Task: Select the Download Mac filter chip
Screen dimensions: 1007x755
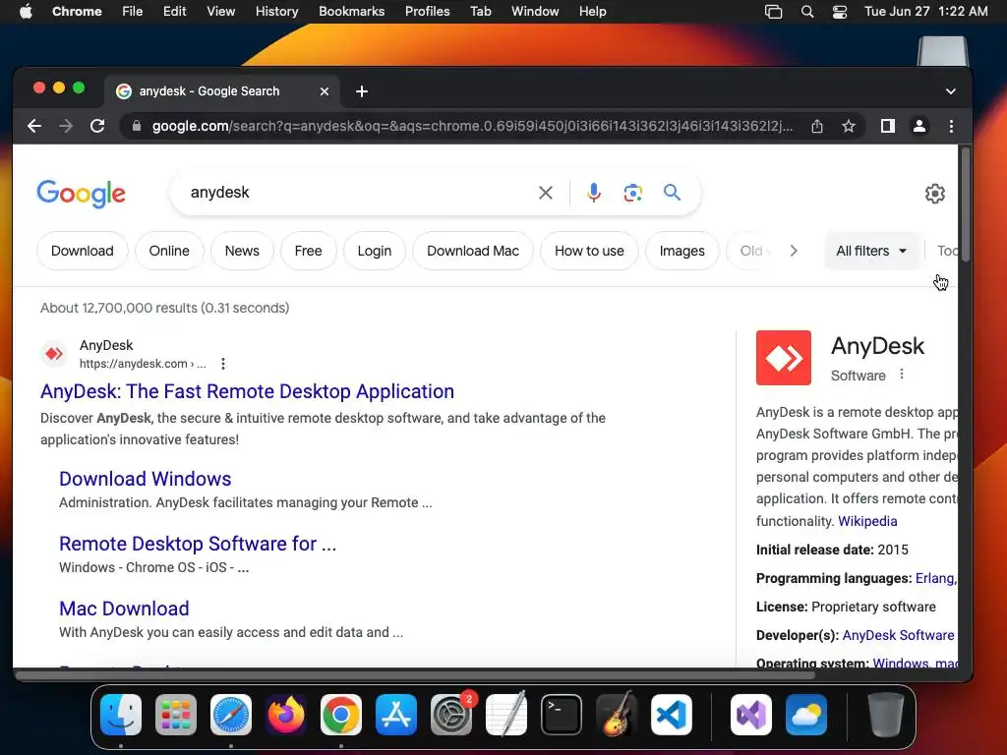Action: (x=473, y=251)
